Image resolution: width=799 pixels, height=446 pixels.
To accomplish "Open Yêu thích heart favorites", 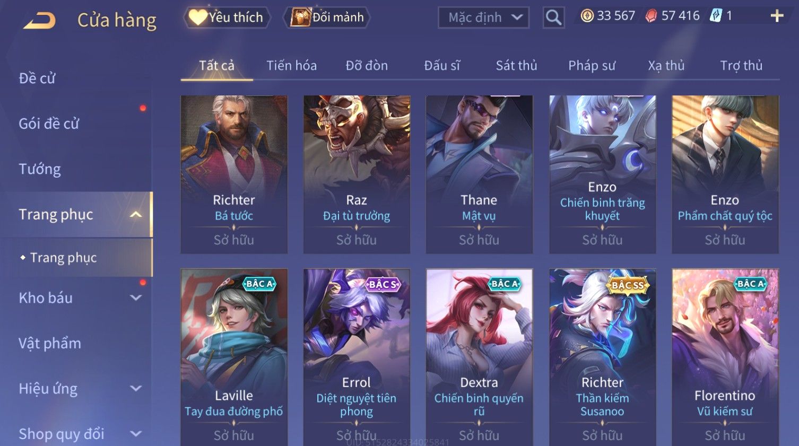I will pyautogui.click(x=227, y=18).
